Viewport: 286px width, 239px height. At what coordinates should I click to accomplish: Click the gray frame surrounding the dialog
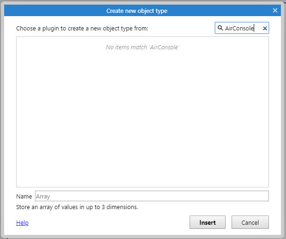click(x=2, y=118)
